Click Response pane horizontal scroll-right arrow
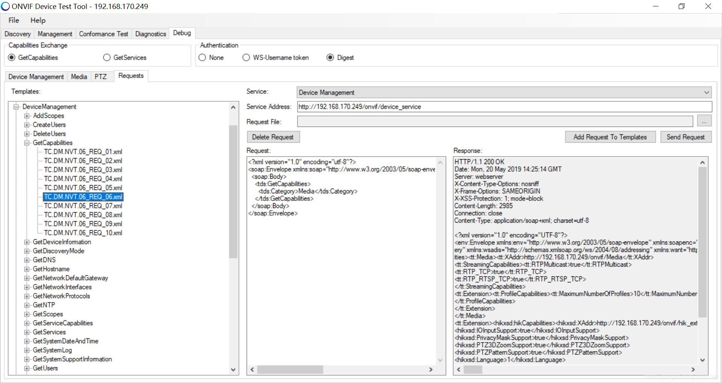Image resolution: width=722 pixels, height=383 pixels. [693, 369]
